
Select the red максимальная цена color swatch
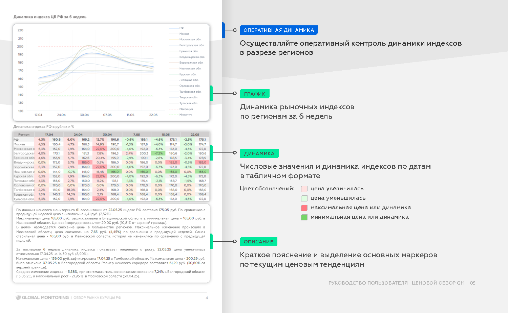click(x=304, y=208)
